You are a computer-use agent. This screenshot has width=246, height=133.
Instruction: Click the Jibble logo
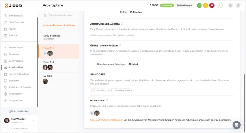13,5
